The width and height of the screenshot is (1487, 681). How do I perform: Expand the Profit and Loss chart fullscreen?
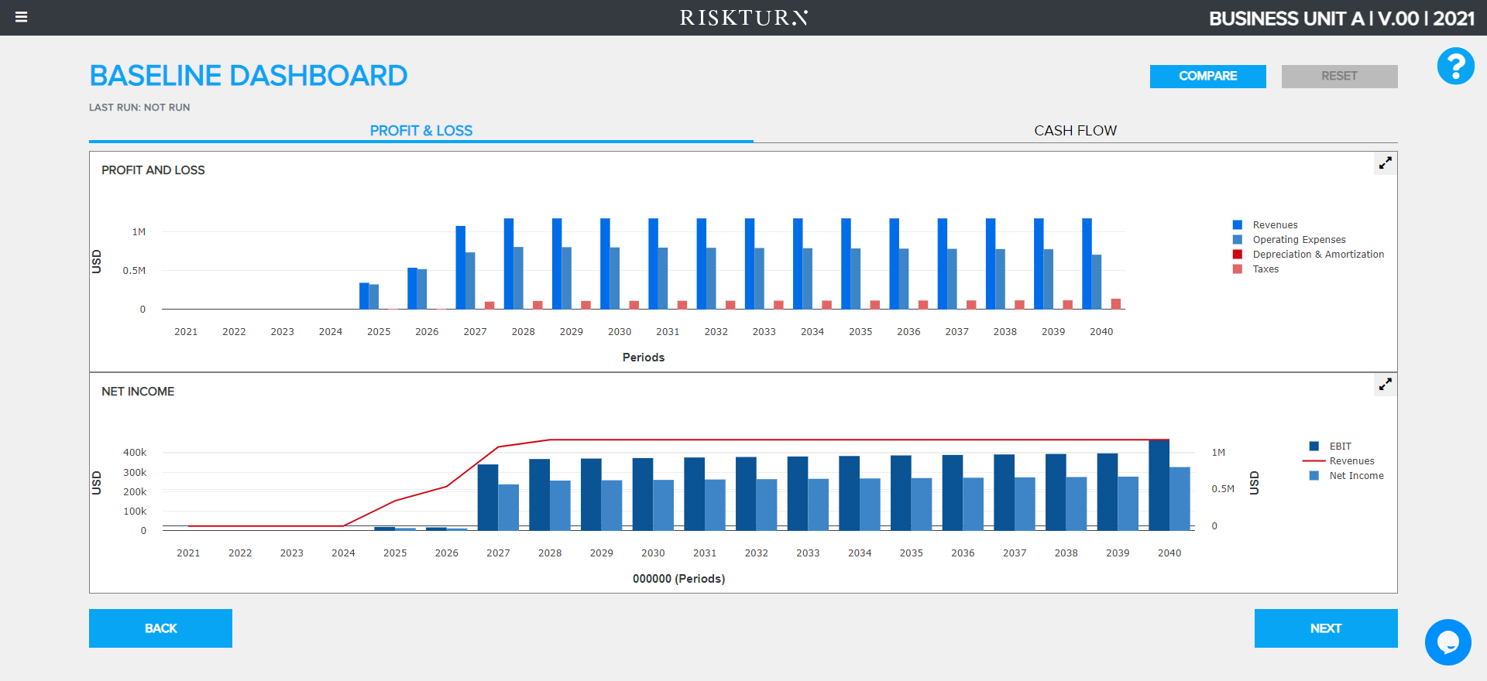(x=1385, y=163)
